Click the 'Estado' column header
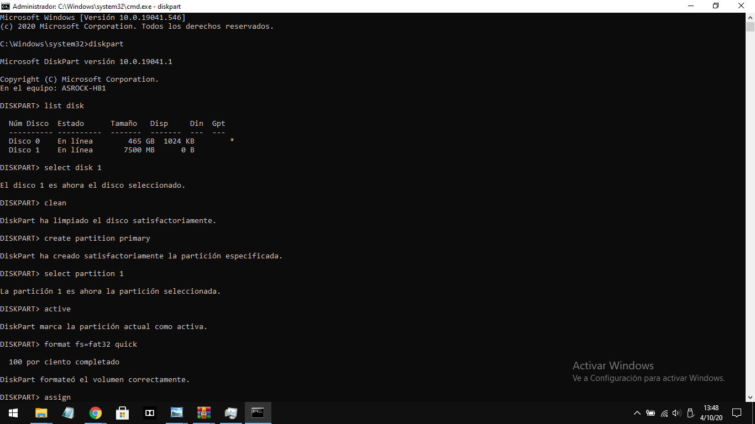The height and width of the screenshot is (424, 755). [x=71, y=123]
